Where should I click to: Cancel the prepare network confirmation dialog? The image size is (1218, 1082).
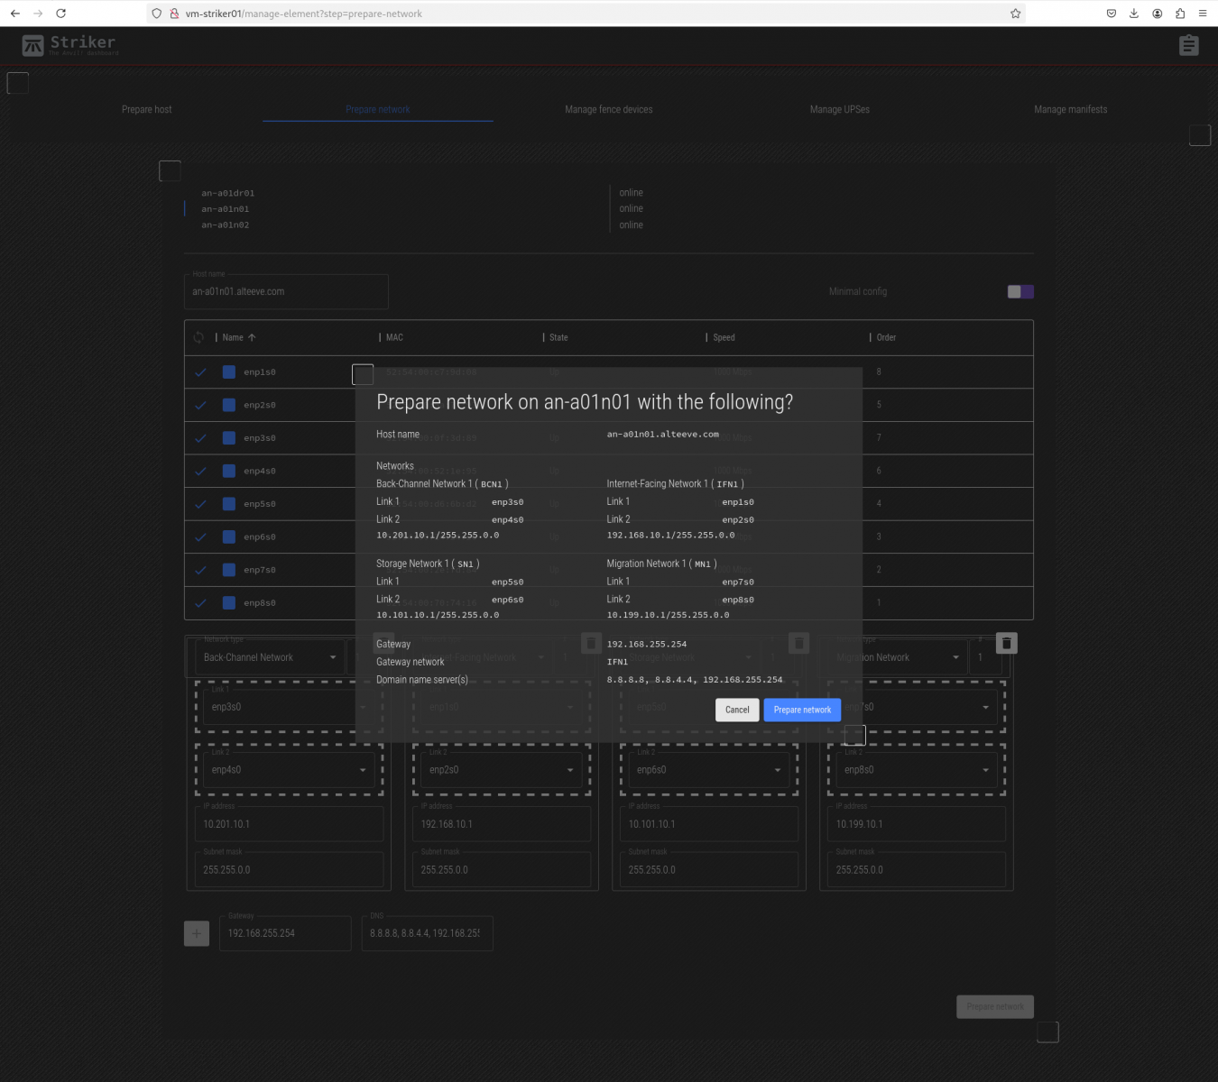tap(737, 710)
